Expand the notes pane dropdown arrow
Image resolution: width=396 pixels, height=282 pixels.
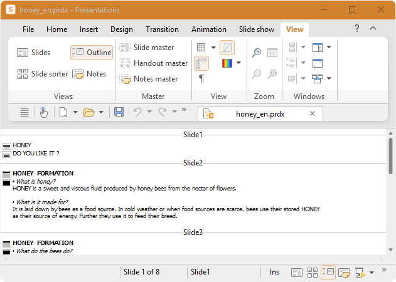303,78
